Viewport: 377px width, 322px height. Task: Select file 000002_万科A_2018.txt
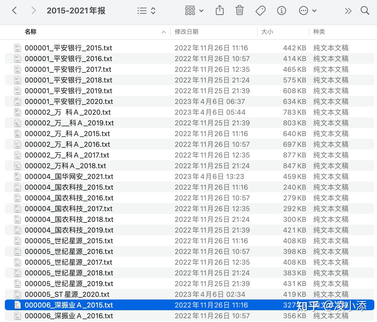click(x=190, y=166)
